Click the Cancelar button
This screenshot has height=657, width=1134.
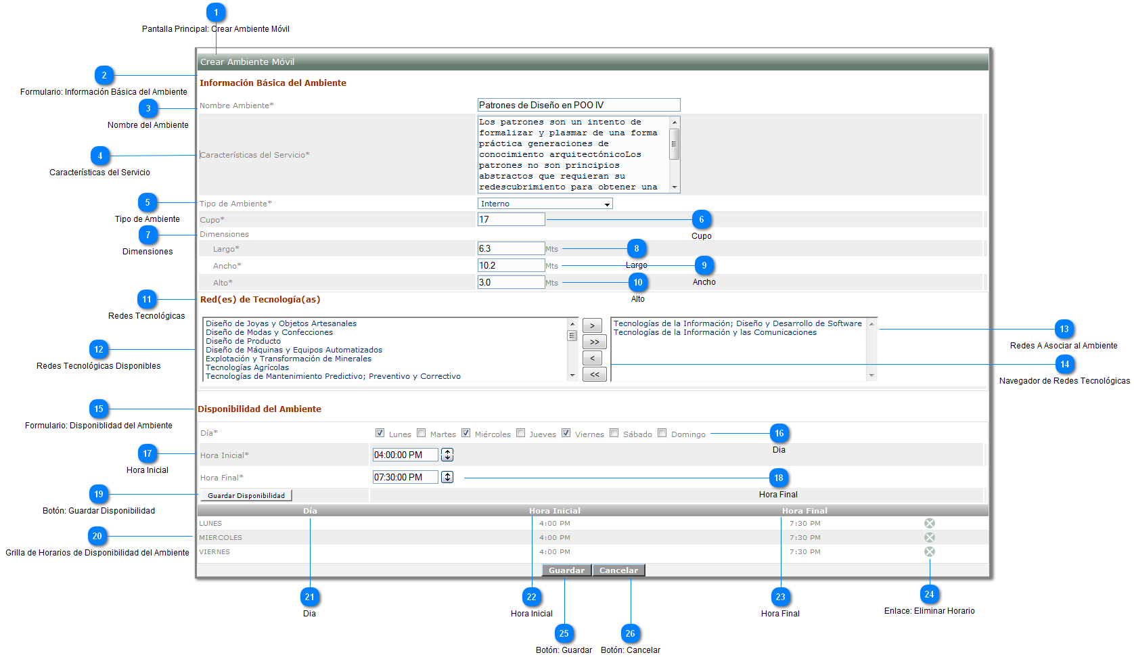618,570
